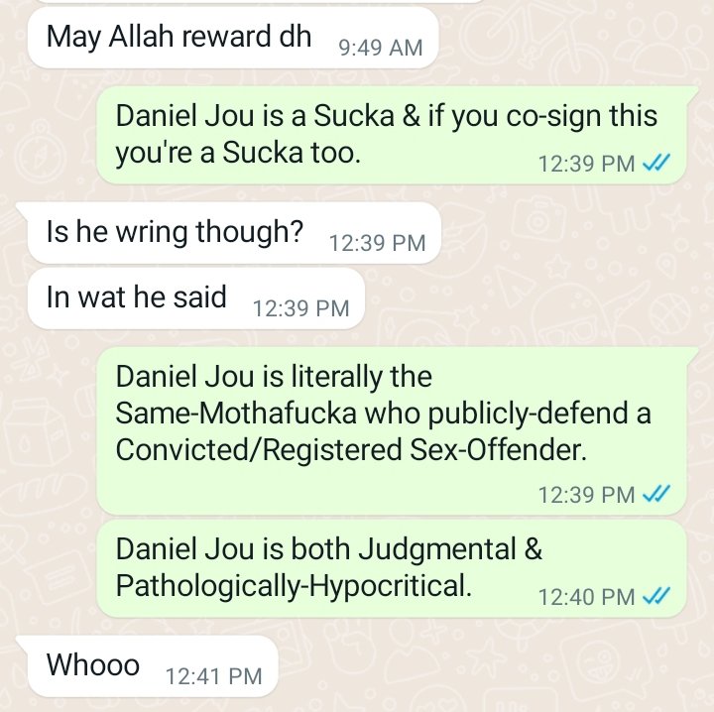Tap the 'May Allah reward dh' message

(x=233, y=39)
